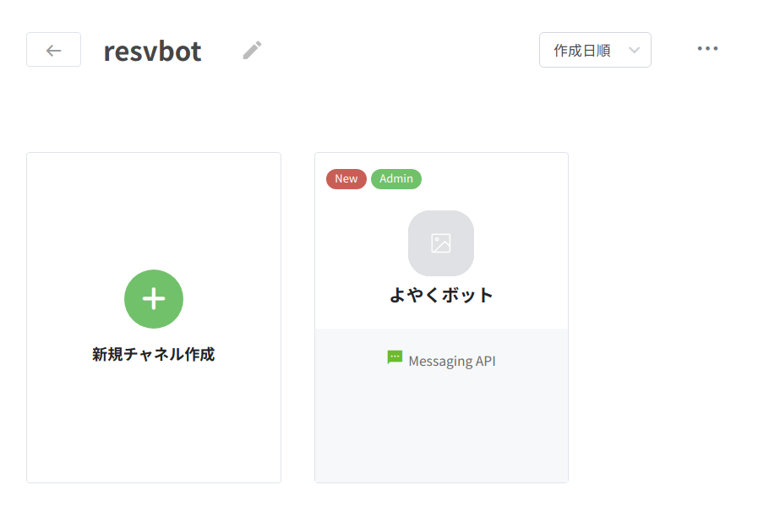The width and height of the screenshot is (758, 512).
Task: Open the よやくボット channel by its name
Action: [441, 295]
